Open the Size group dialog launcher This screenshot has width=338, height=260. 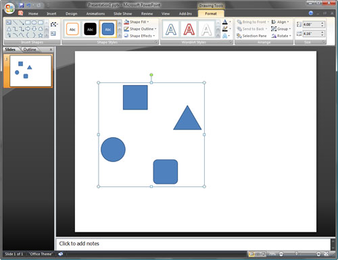tap(323, 42)
